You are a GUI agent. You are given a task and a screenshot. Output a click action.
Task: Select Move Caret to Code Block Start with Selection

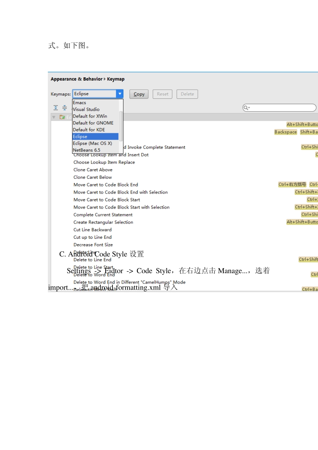tap(122, 207)
